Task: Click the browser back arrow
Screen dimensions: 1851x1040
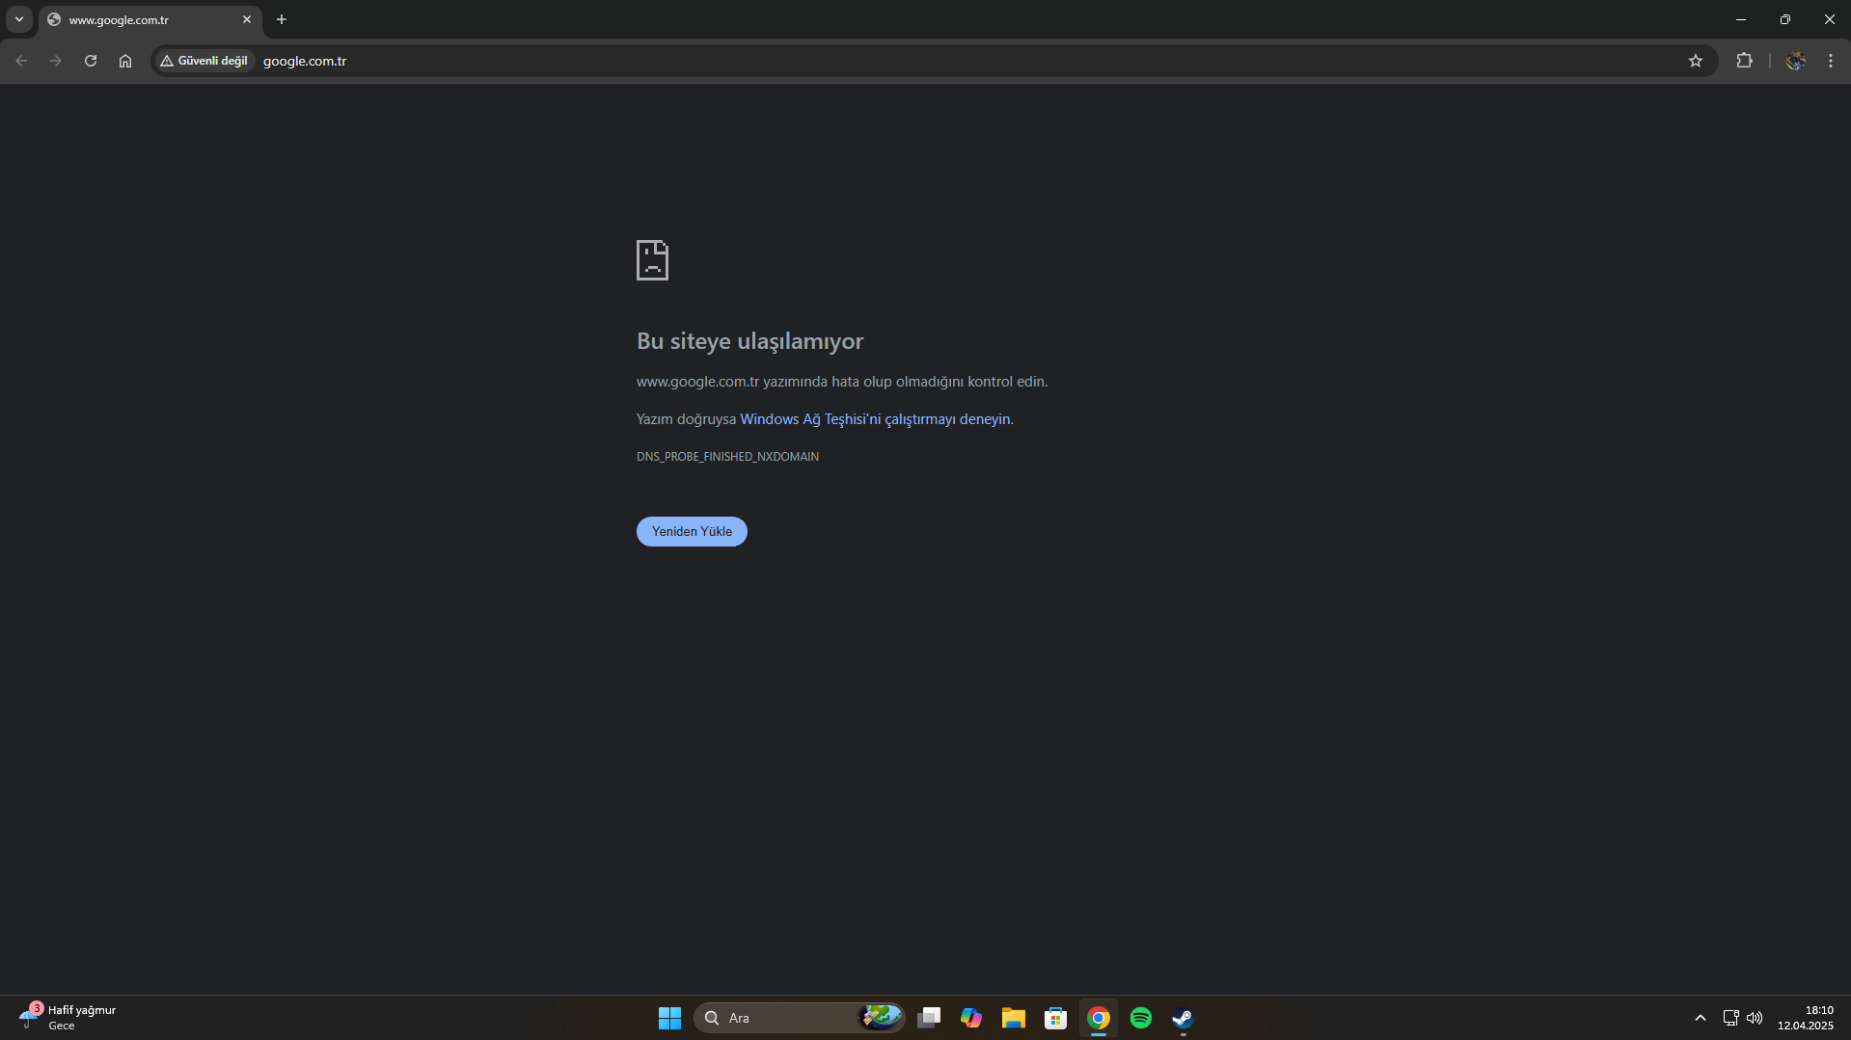Action: (21, 61)
